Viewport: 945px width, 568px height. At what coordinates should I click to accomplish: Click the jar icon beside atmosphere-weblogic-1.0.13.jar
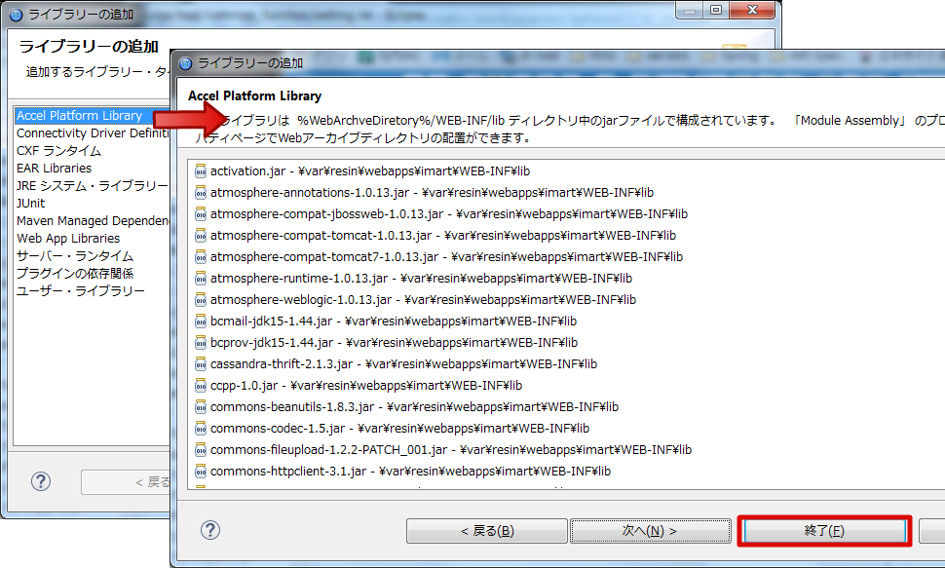(x=201, y=300)
